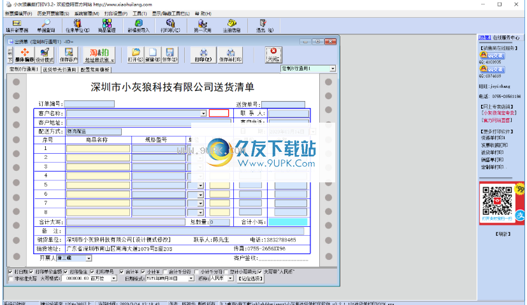Expand row 6 unit dropdown
The image size is (527, 305).
201,194
